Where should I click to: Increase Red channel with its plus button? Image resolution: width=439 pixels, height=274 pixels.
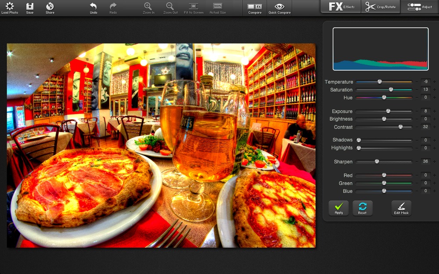435,175
